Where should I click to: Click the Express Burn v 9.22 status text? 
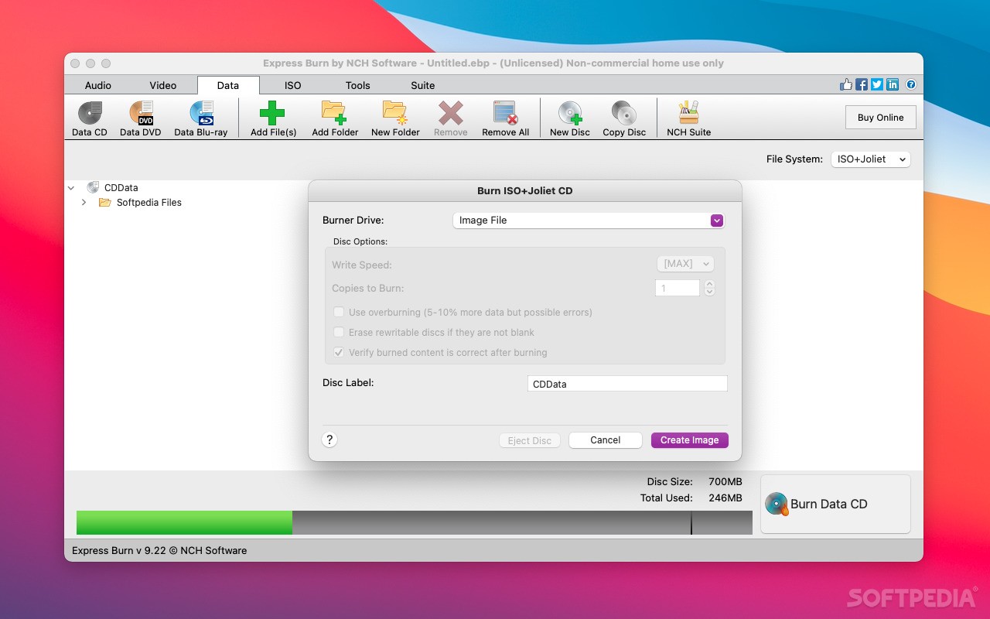pyautogui.click(x=159, y=551)
